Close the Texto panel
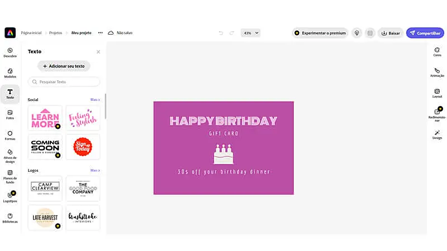The height and width of the screenshot is (251, 447). click(x=98, y=52)
